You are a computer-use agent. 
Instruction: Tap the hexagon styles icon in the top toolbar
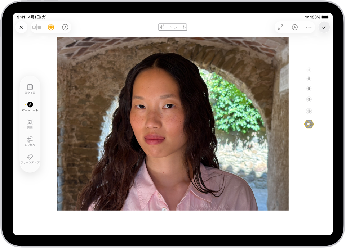tap(51, 27)
